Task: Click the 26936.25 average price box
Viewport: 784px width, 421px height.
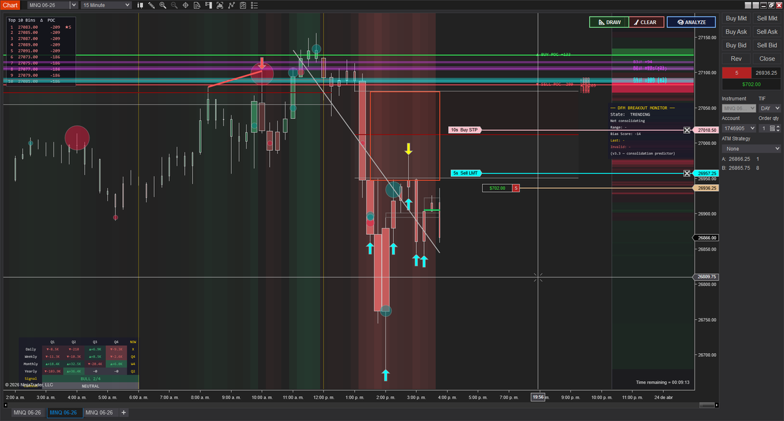Action: 767,72
